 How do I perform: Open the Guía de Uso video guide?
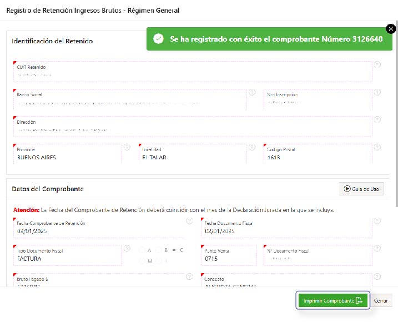(361, 189)
